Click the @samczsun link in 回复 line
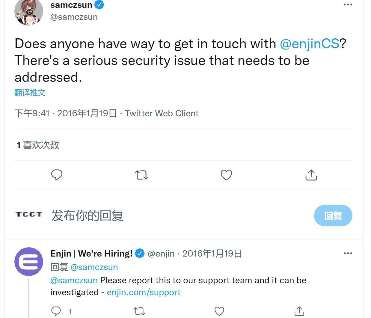Image resolution: width=371 pixels, height=318 pixels. (94, 267)
